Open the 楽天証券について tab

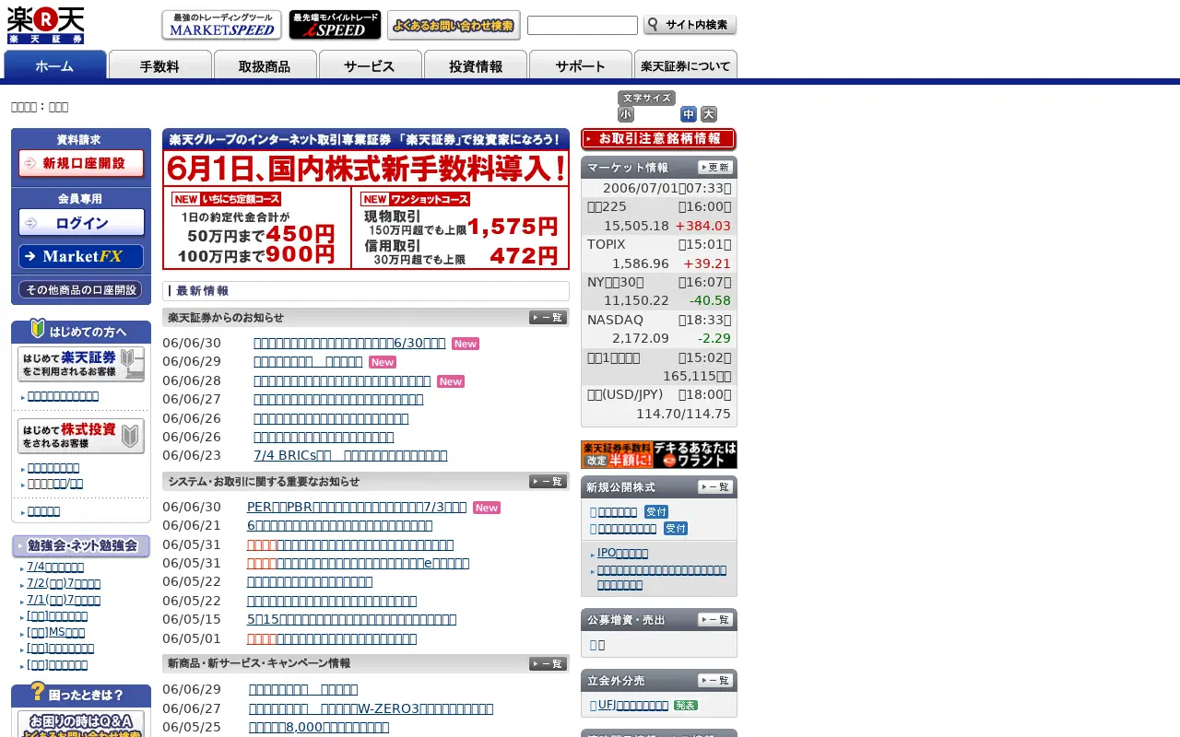point(686,65)
